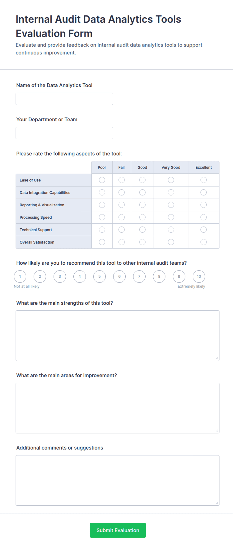Choose Very Good for Reporting & Visualization
233x550 pixels.
pyautogui.click(x=171, y=205)
